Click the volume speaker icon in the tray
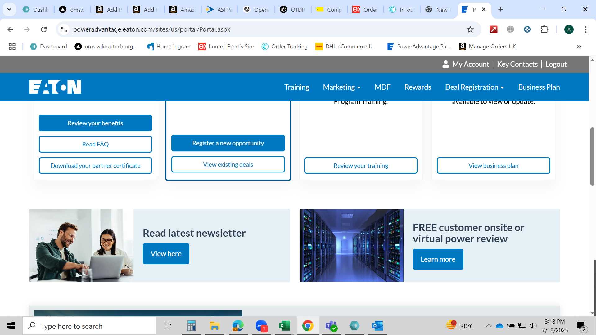596x335 pixels. pyautogui.click(x=533, y=326)
